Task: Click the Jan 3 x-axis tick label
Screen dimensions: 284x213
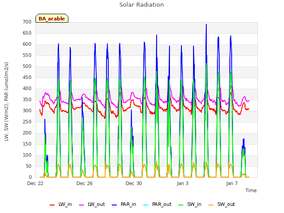Action: point(182,183)
